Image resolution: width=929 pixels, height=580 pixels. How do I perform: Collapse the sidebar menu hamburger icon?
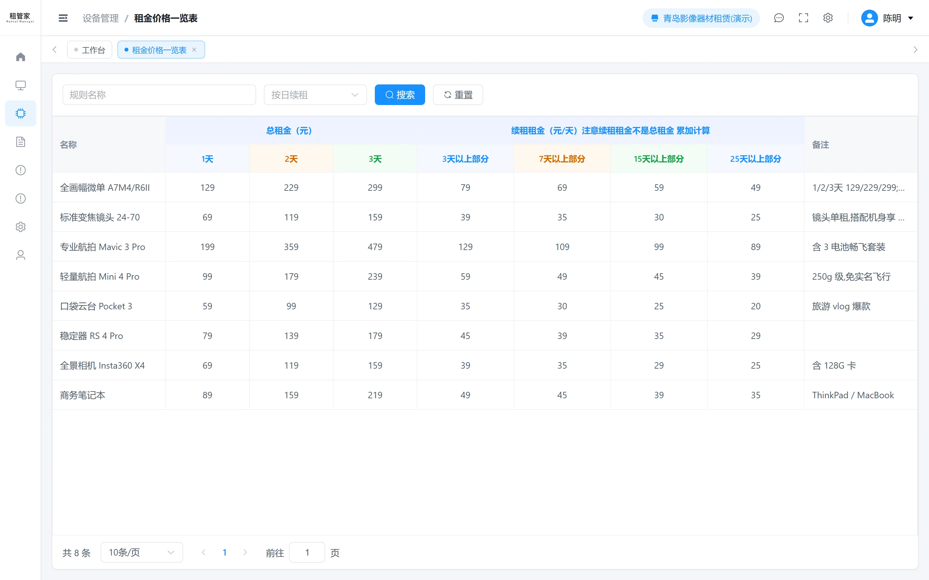tap(63, 18)
